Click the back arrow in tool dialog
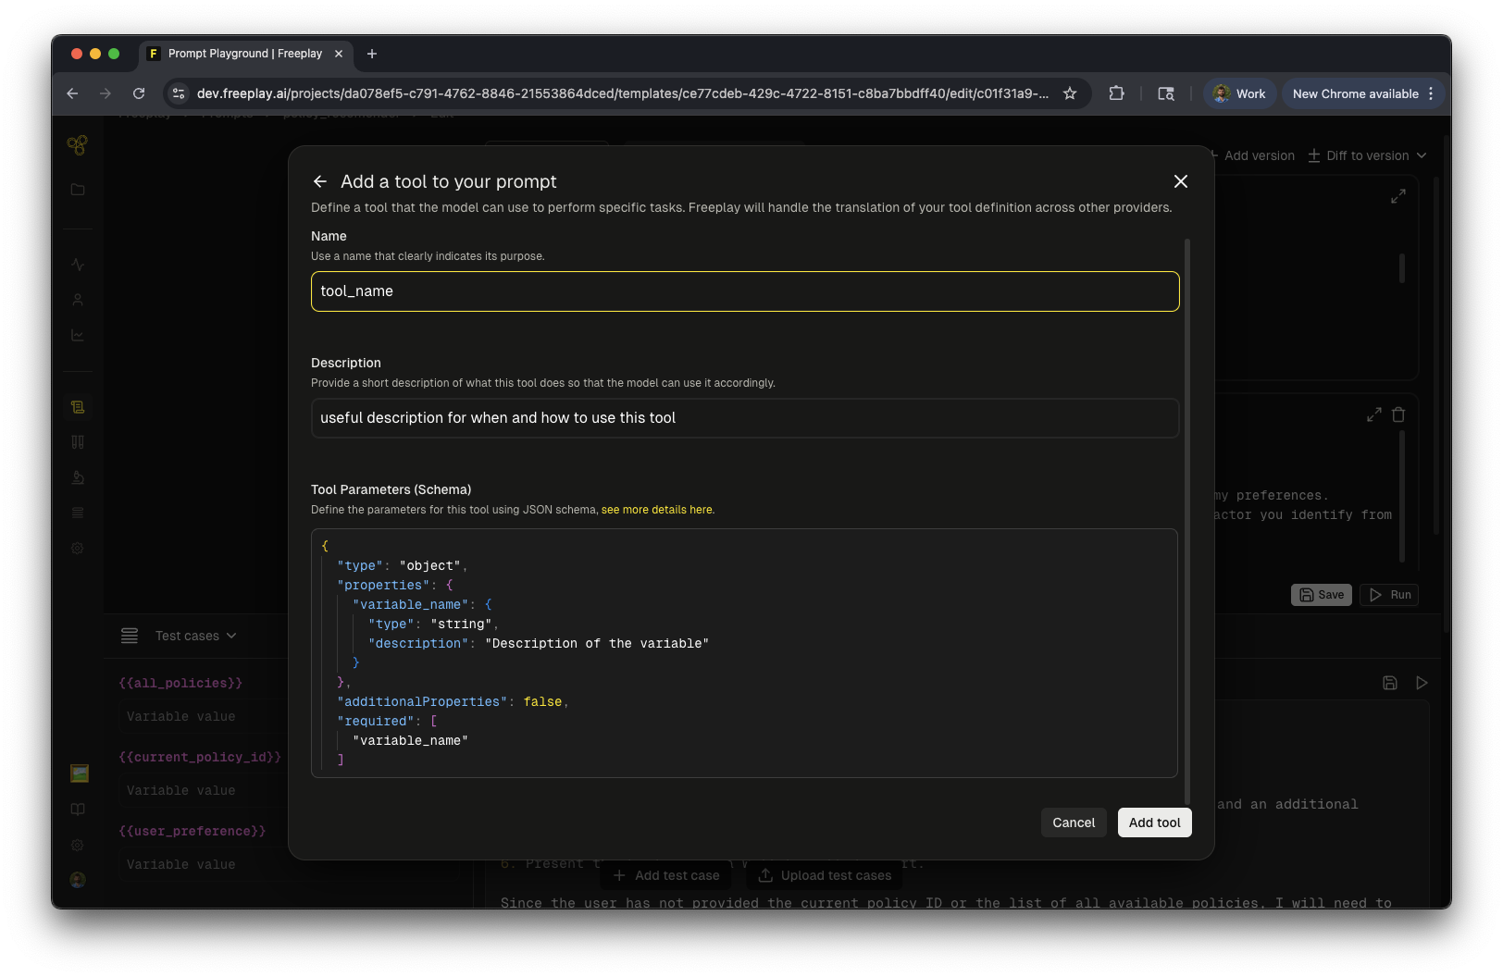1503x977 pixels. (320, 181)
